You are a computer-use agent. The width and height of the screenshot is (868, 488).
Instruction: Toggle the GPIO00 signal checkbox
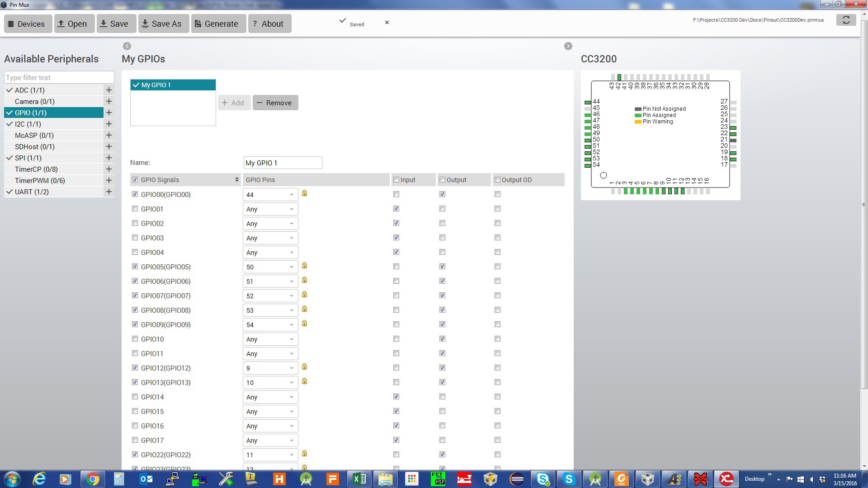point(135,194)
